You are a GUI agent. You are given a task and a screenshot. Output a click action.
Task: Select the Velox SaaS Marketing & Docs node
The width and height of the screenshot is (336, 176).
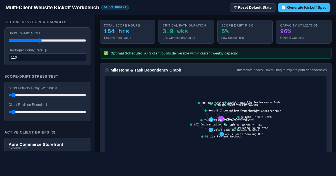point(211,130)
